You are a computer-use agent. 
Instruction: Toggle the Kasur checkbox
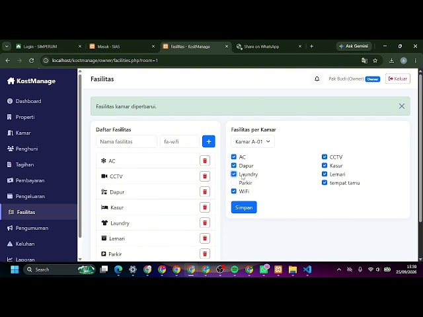click(x=325, y=165)
